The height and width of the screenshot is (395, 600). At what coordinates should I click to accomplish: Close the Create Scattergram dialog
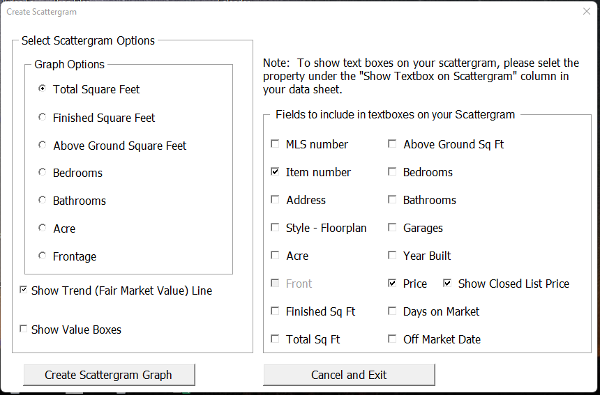[x=586, y=11]
